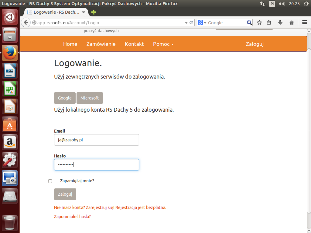The image size is (311, 233).
Task: Show the bookmarks list icon
Action: click(x=269, y=23)
